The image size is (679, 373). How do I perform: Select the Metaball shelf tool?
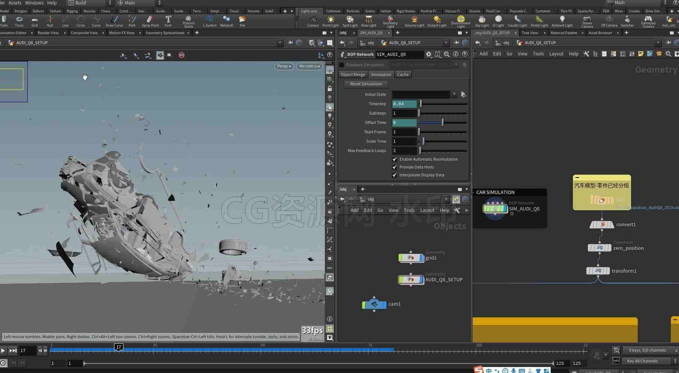click(x=226, y=21)
